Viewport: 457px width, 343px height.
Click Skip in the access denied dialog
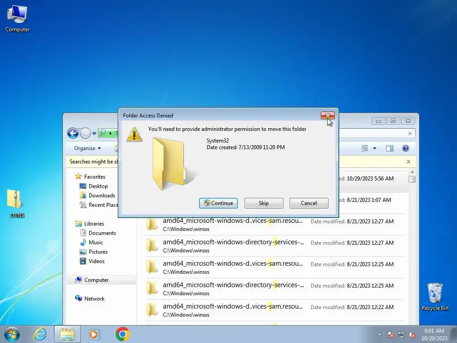pyautogui.click(x=264, y=203)
